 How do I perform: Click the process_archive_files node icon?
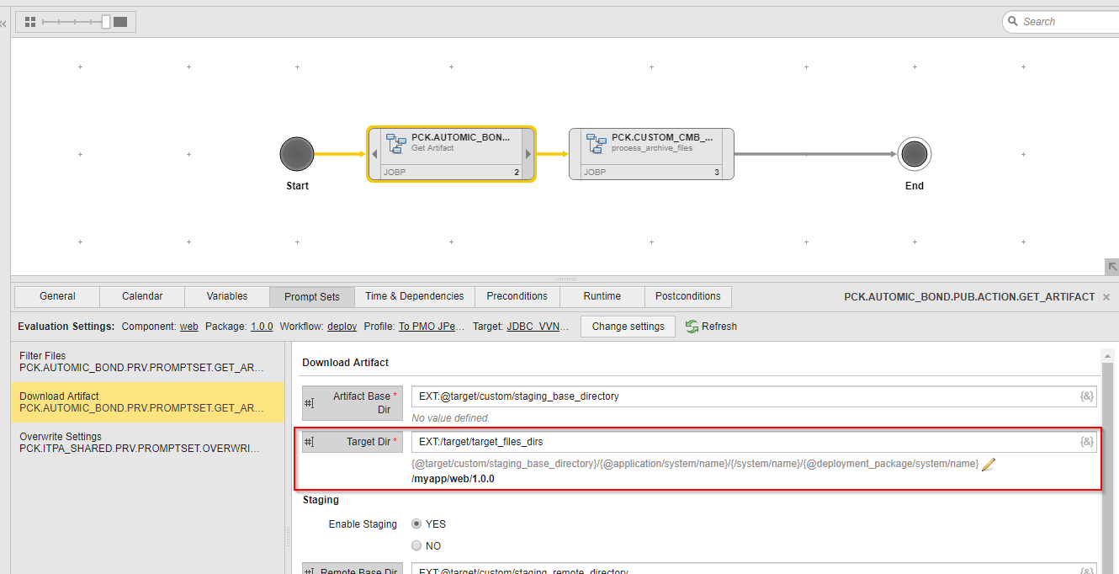tap(597, 143)
